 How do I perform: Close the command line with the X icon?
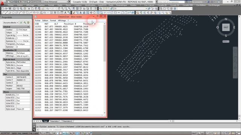[34, 127]
